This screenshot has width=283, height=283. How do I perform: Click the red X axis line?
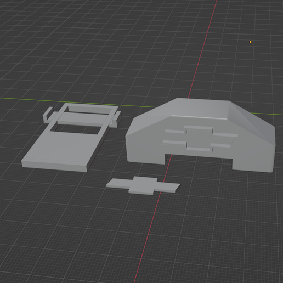pos(203,49)
